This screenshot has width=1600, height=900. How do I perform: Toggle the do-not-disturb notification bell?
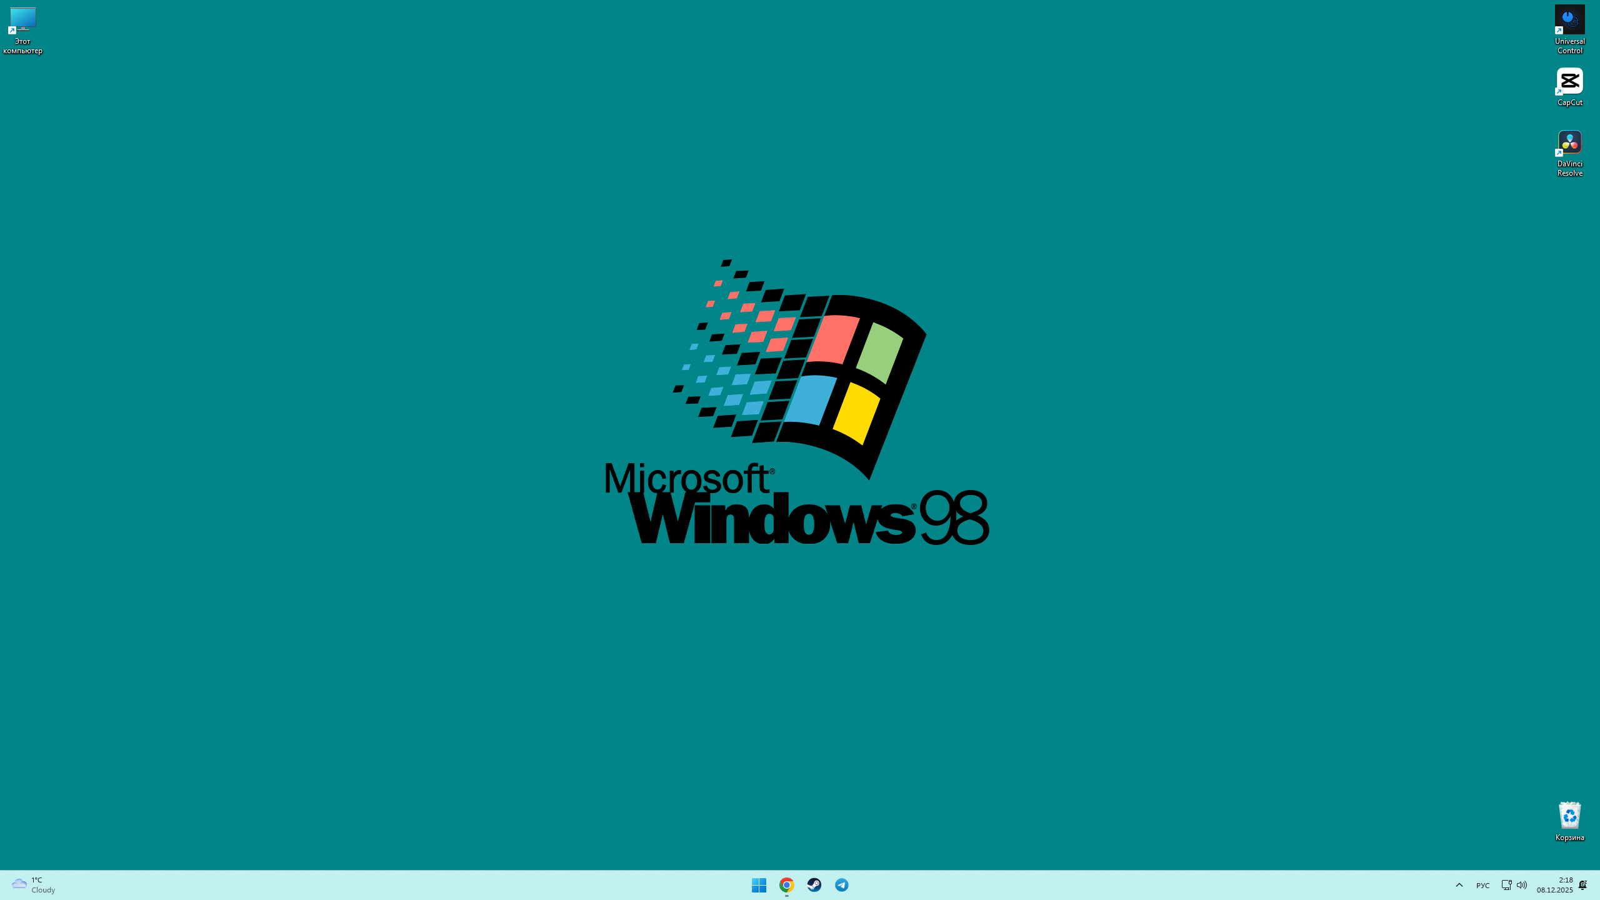click(1582, 884)
